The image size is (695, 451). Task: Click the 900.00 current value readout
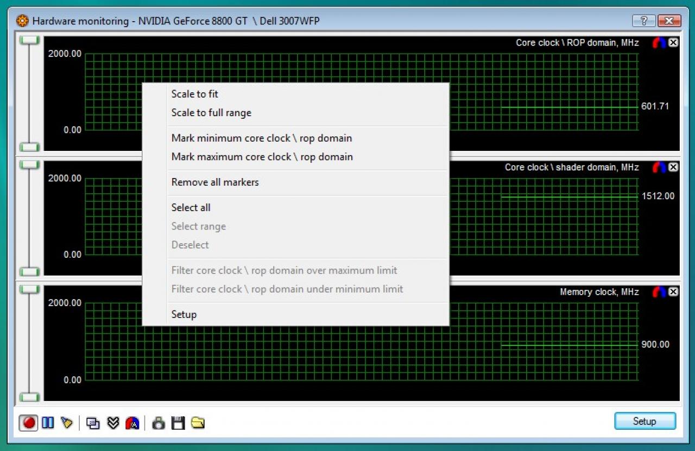655,345
